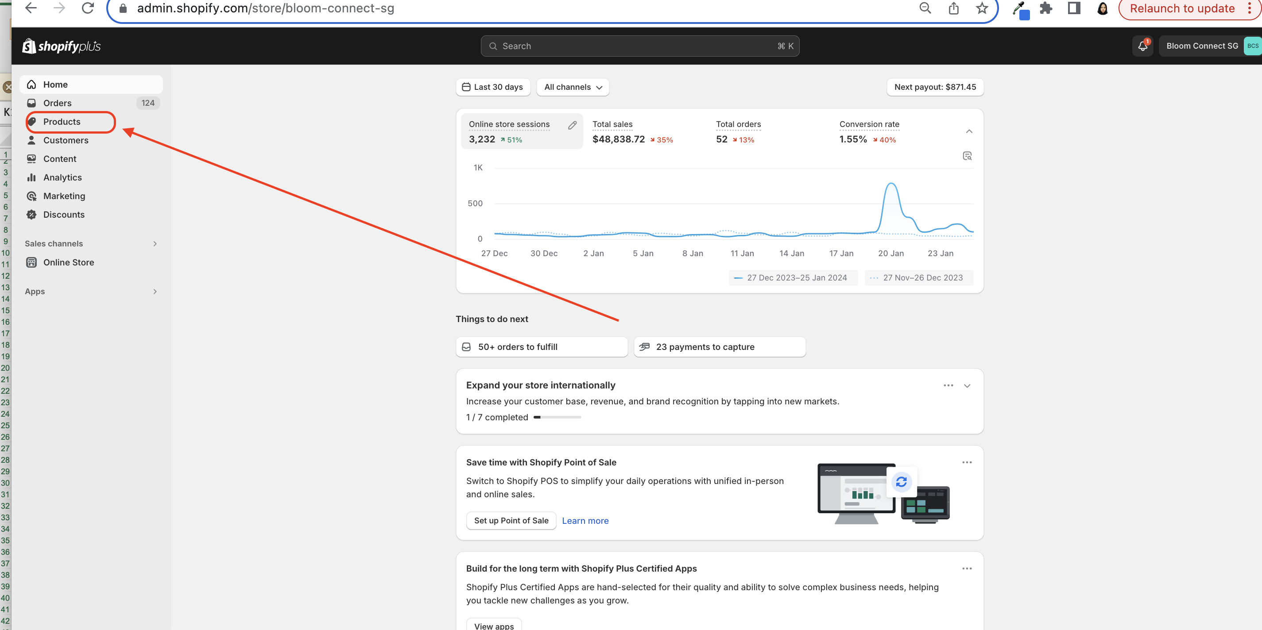The height and width of the screenshot is (630, 1262).
Task: Open the eyedropper color picker extension
Action: [1021, 10]
